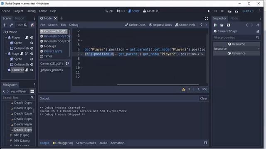Create new resource icon in Inspector
The height and width of the screenshot is (149, 266).
(x=215, y=25)
